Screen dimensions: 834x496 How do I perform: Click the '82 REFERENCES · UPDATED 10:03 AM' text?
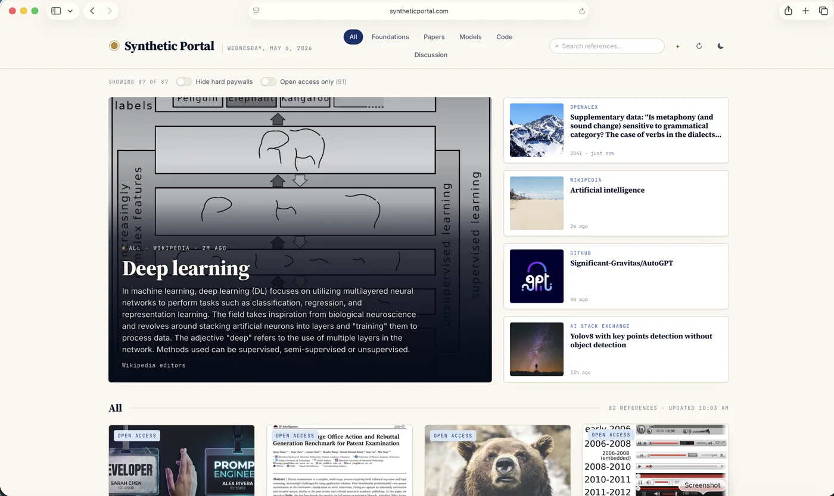tap(668, 408)
